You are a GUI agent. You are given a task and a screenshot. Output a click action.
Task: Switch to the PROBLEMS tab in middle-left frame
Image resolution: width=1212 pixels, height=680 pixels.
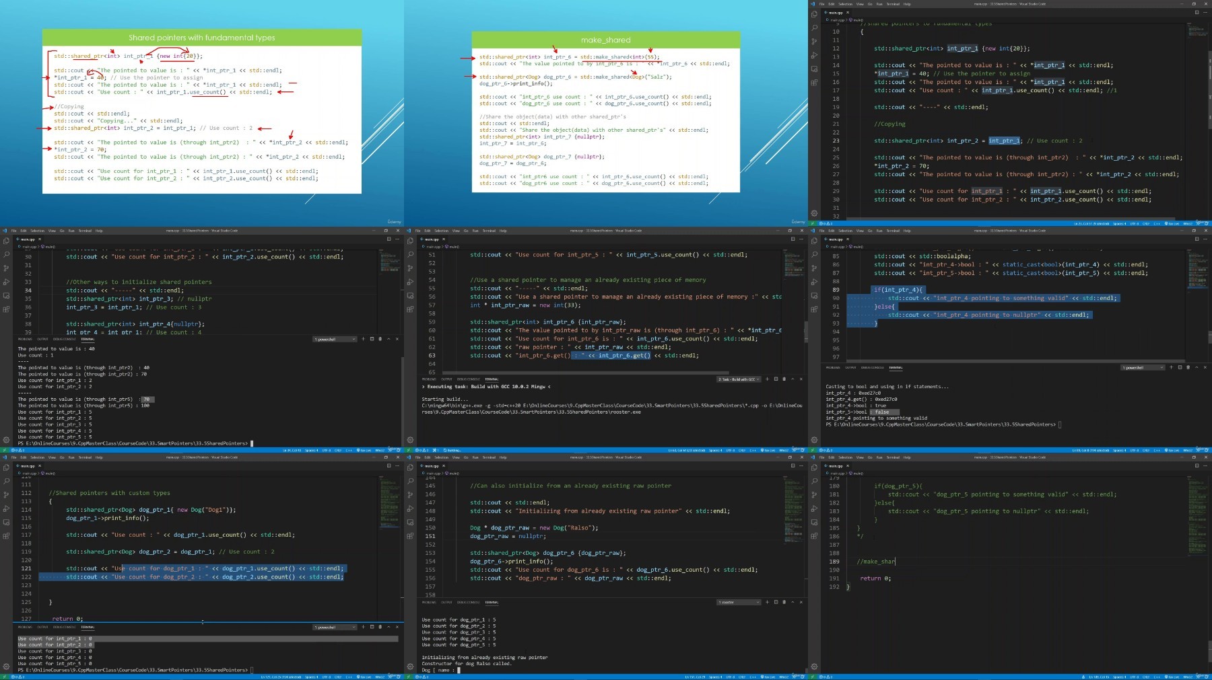pyautogui.click(x=24, y=339)
